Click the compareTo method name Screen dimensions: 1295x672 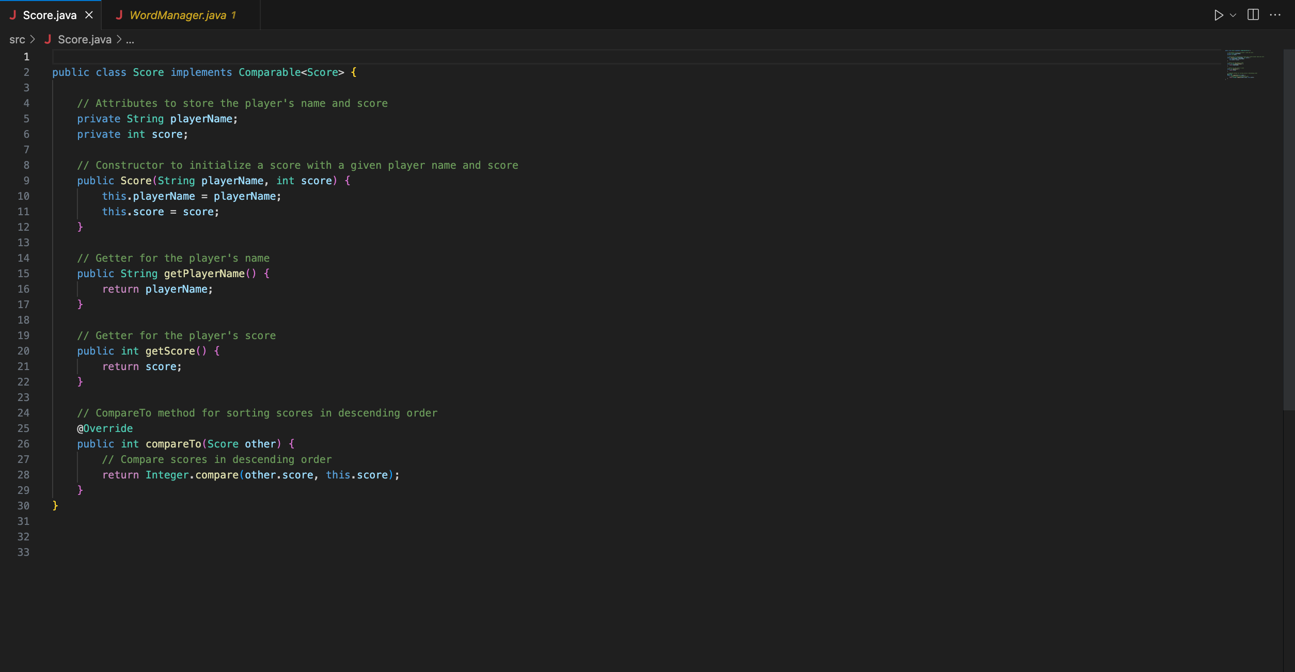click(173, 444)
